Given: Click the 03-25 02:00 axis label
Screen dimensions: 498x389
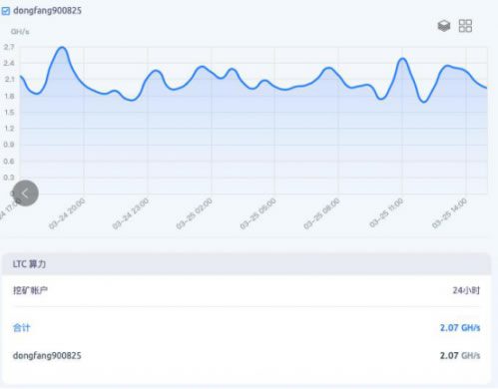Looking at the screenshot, I should click(x=195, y=213).
